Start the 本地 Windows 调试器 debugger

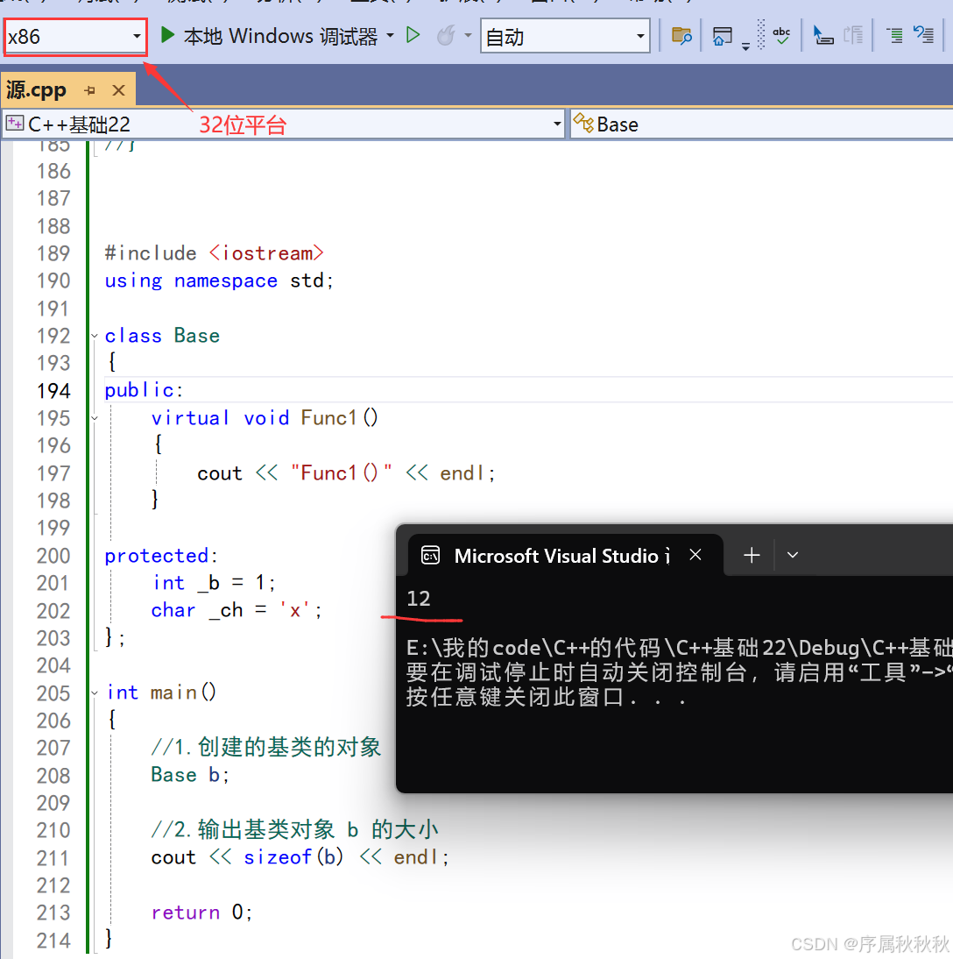pos(269,36)
